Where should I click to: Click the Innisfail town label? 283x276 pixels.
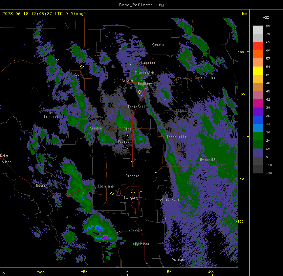[137, 107]
